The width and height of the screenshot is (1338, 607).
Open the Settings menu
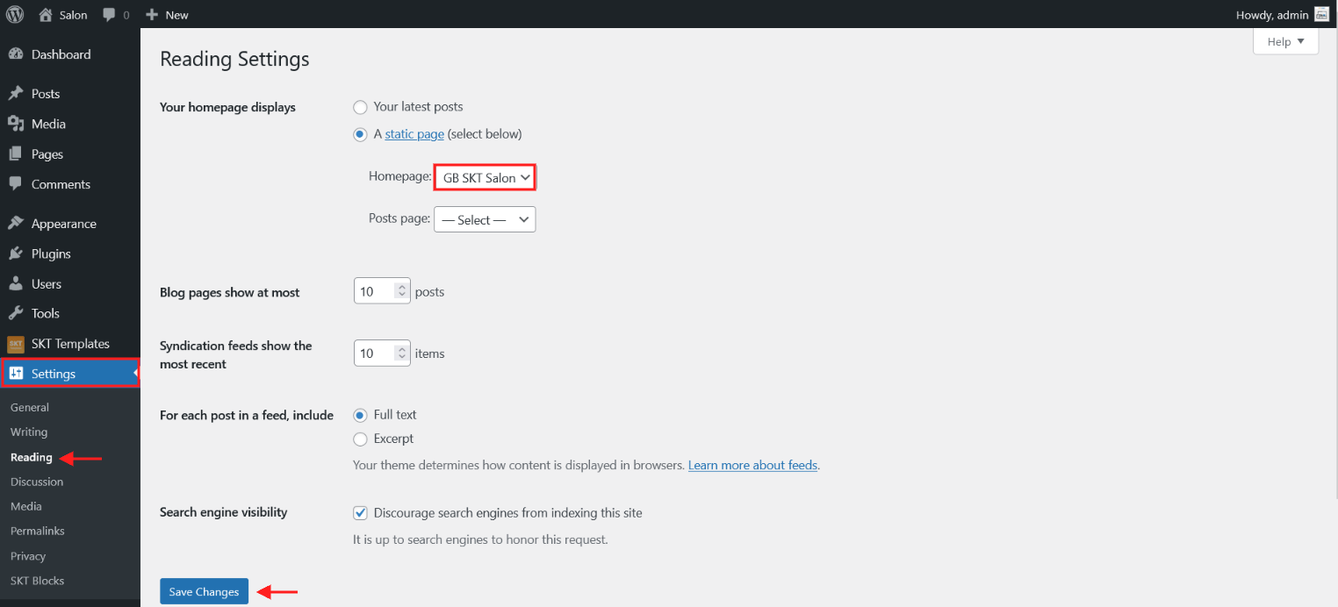[x=70, y=374]
